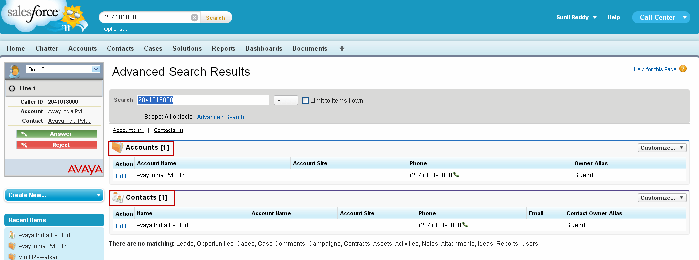The height and width of the screenshot is (260, 699).
Task: Click the Advanced Search text field
Action: coord(203,100)
